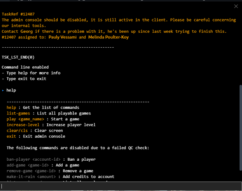Click the orange 'help' entry in command list
Screen dimensions: 242x191
pyautogui.click(x=11, y=108)
